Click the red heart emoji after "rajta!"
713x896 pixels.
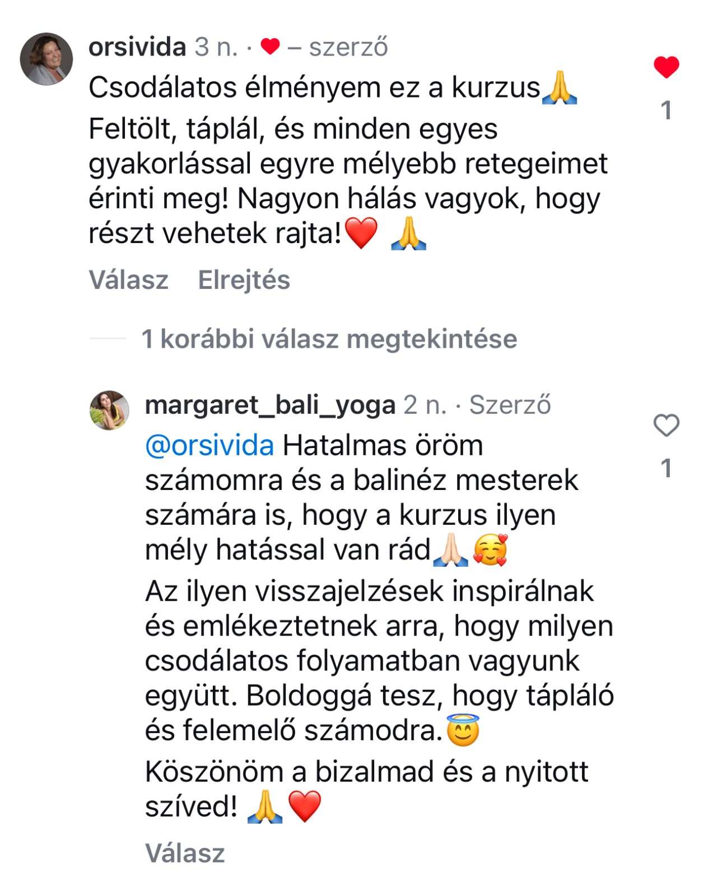(x=361, y=234)
